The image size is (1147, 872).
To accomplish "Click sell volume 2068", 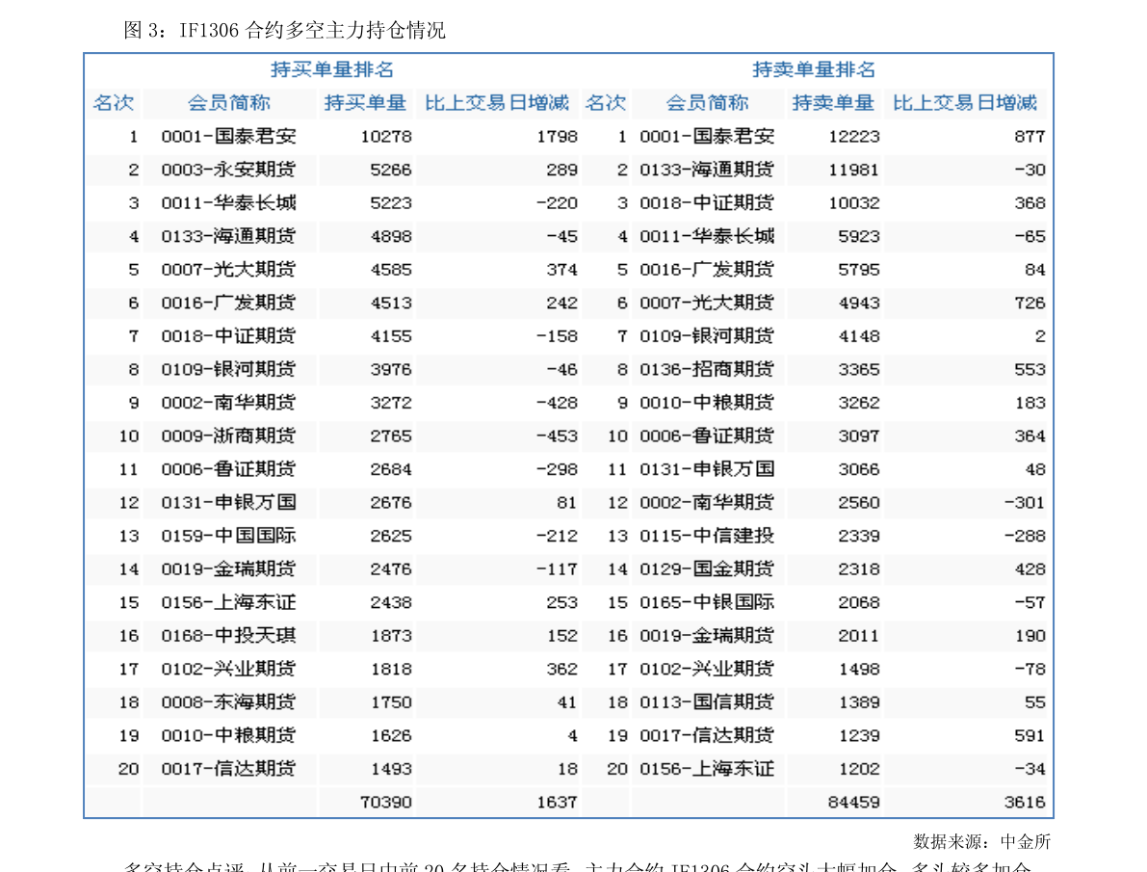I will pos(859,602).
